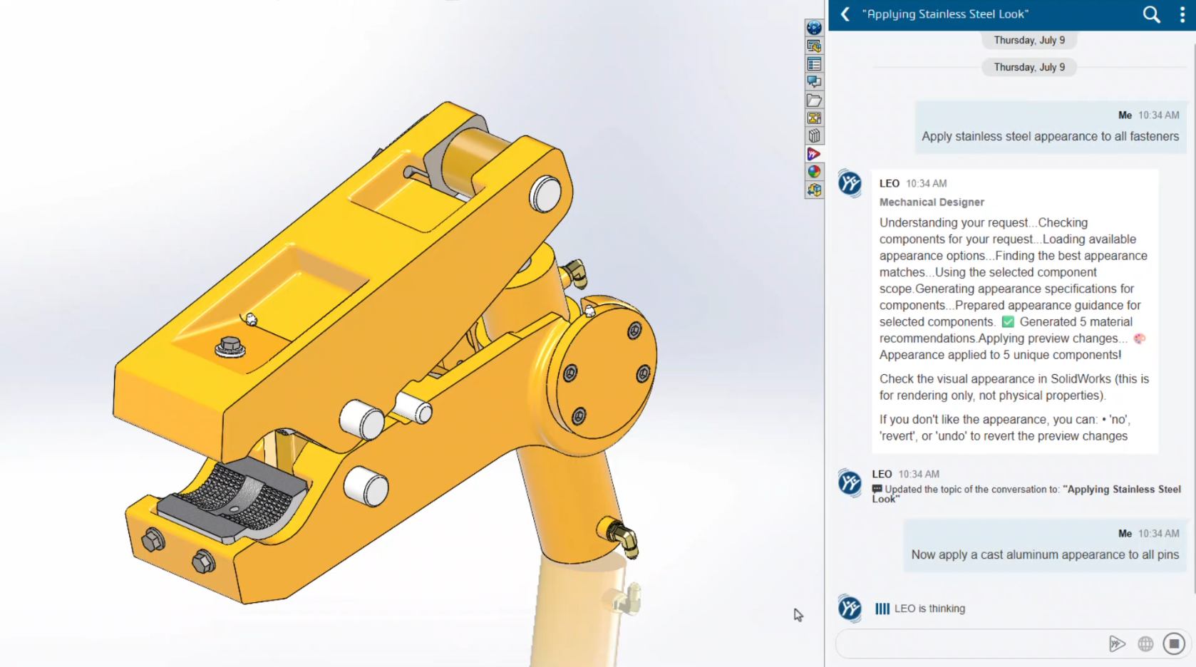Click the conversation title "Applying Stainless Steel Look"
The width and height of the screenshot is (1196, 667).
point(945,14)
